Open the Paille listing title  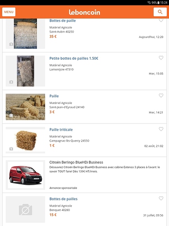click(54, 96)
